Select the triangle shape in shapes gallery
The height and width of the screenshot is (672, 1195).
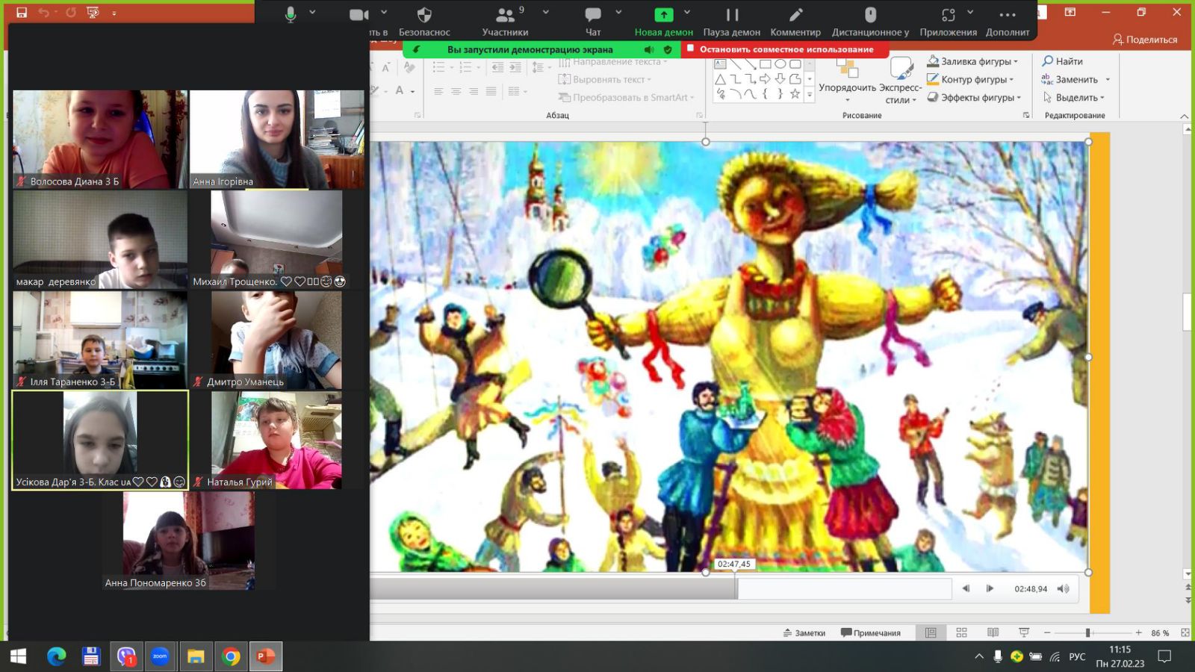tap(720, 79)
